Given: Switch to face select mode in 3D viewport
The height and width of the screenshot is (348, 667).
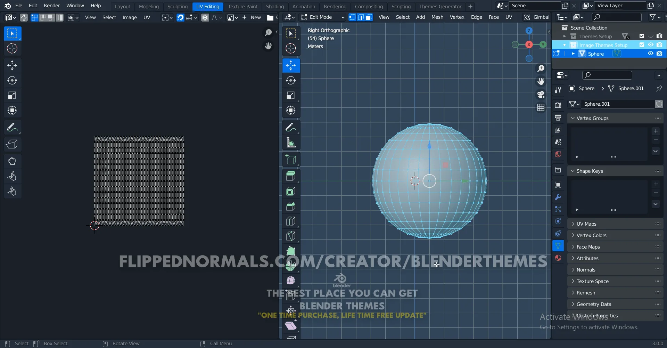Looking at the screenshot, I should [369, 17].
